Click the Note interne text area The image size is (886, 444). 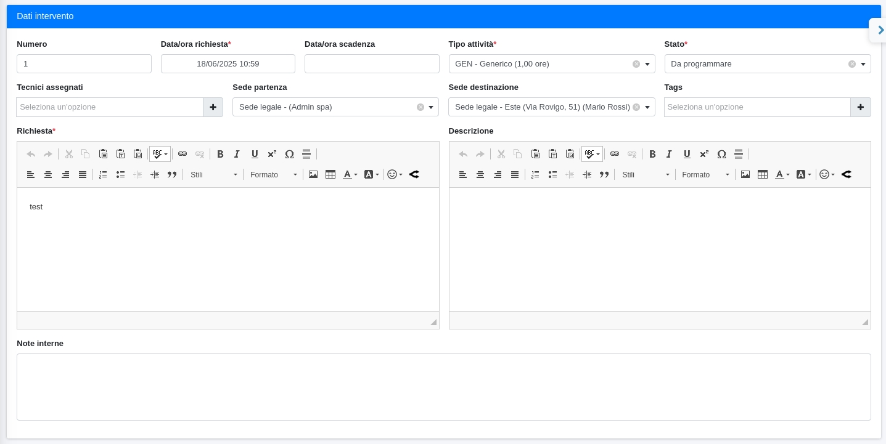[x=443, y=387]
